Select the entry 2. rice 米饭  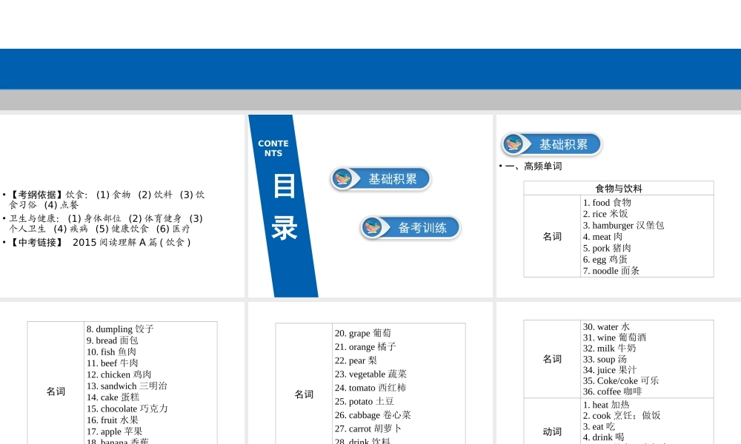605,214
